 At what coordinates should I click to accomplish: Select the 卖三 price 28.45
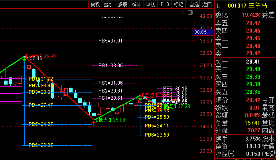coord(253,38)
